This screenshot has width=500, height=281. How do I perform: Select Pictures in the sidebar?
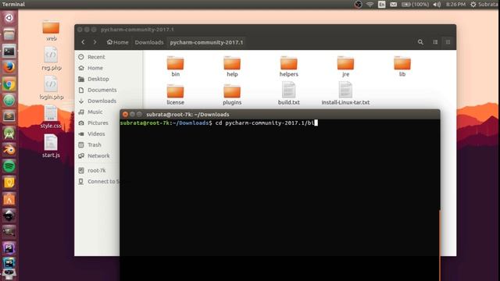(x=97, y=123)
